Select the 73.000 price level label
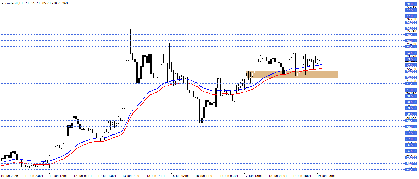Viewport: 419px width, 179px height. [x=411, y=66]
